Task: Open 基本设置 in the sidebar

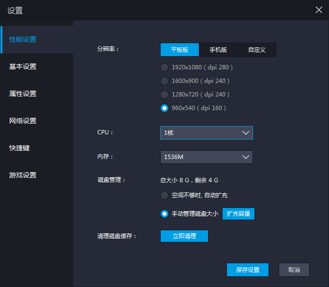Action: (23, 66)
